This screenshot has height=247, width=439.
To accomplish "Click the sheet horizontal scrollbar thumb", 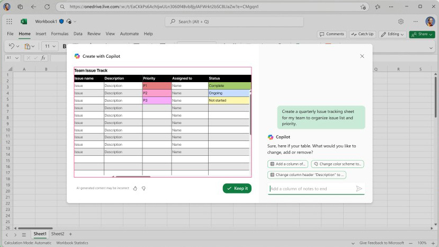I will tap(35, 228).
